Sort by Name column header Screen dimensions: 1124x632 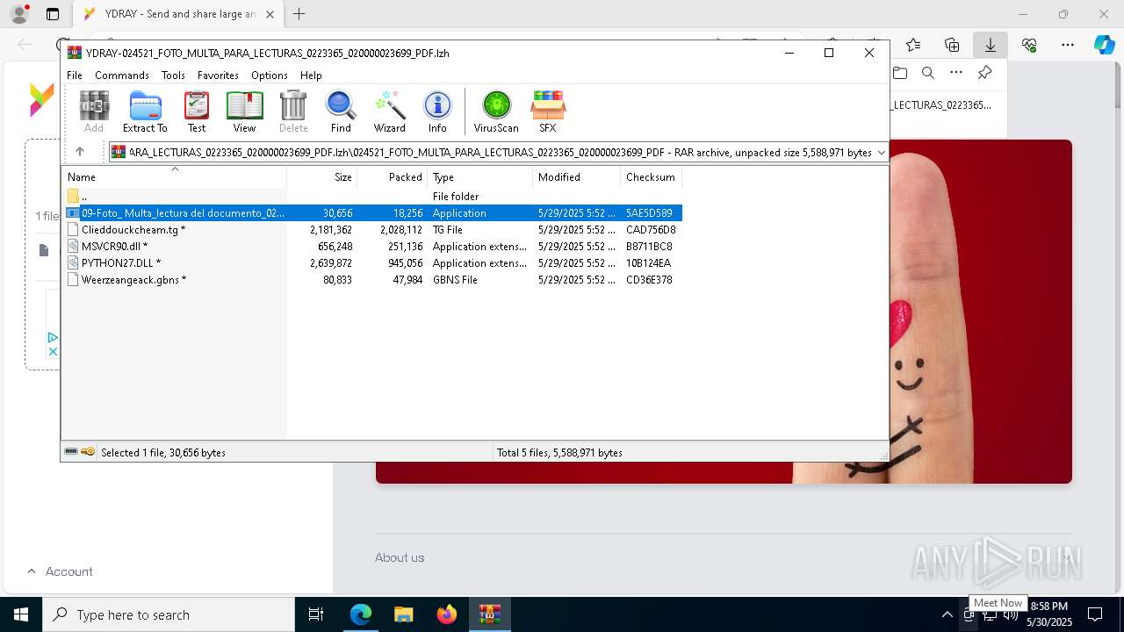coord(174,177)
